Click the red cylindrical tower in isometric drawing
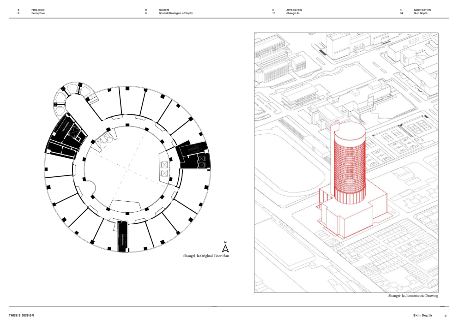 (350, 161)
